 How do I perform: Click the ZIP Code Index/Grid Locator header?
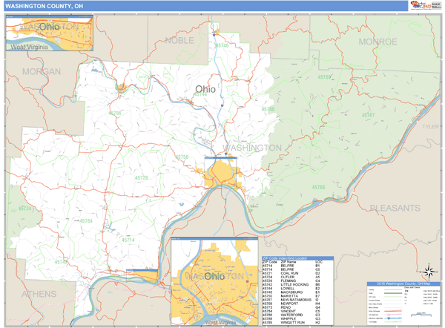coord(297,258)
